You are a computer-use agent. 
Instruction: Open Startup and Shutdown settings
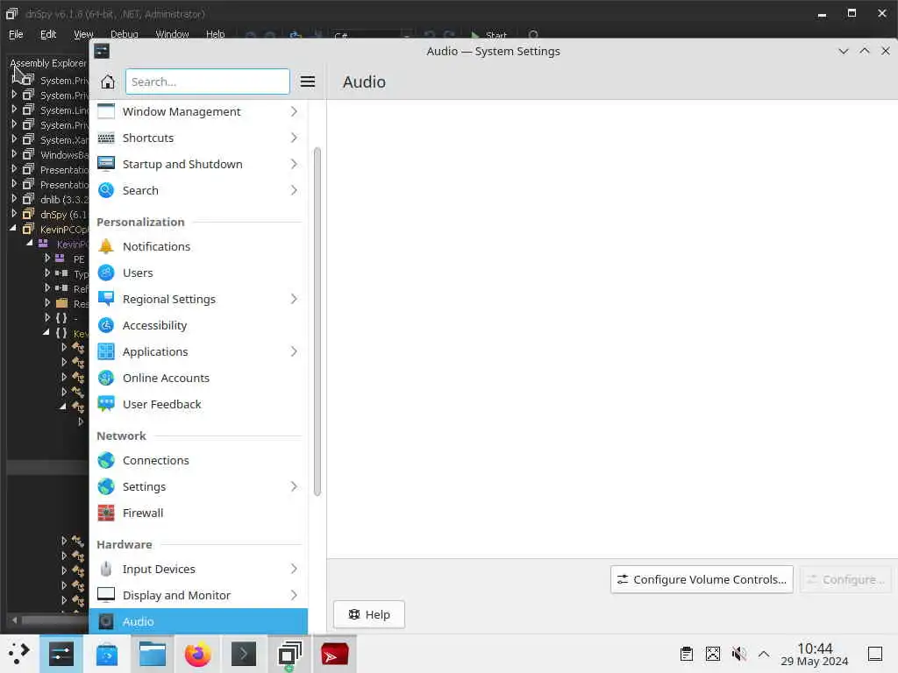click(x=198, y=164)
